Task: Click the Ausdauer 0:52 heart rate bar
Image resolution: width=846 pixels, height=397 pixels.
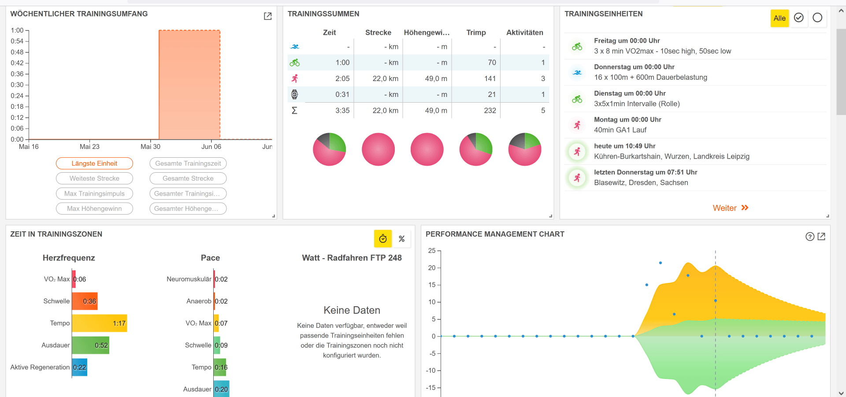Action: 90,345
